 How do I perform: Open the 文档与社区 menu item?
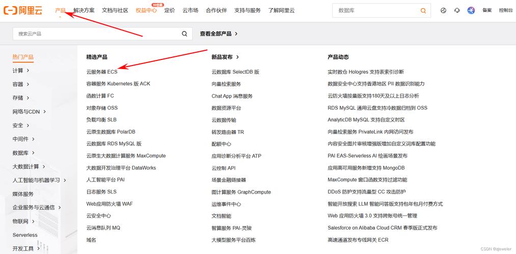115,11
